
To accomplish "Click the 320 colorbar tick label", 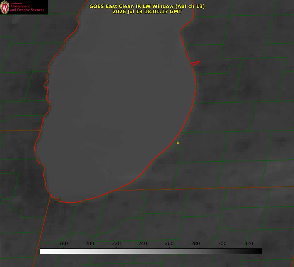I will (249, 243).
